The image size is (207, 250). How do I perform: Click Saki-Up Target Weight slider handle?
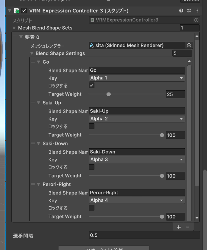tap(162, 135)
